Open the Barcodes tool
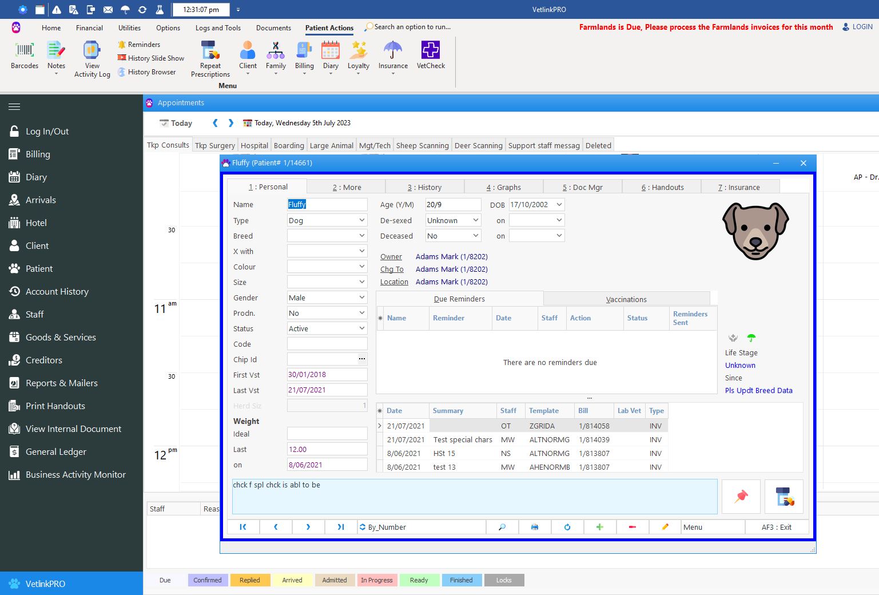The height and width of the screenshot is (595, 879). [x=23, y=55]
